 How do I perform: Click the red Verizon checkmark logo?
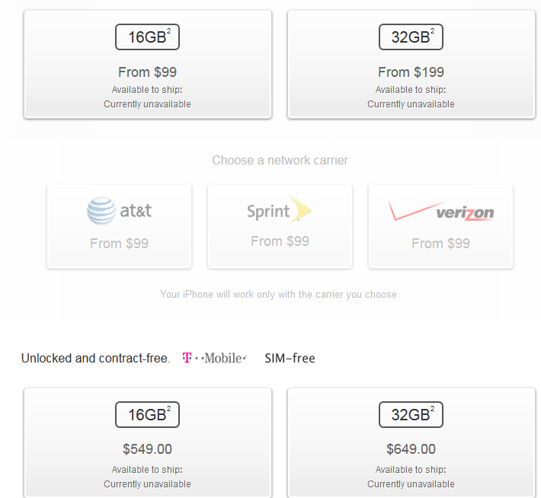(x=412, y=210)
